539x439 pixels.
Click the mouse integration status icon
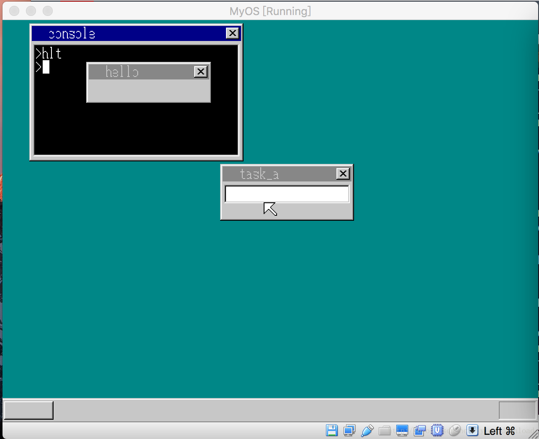click(455, 430)
